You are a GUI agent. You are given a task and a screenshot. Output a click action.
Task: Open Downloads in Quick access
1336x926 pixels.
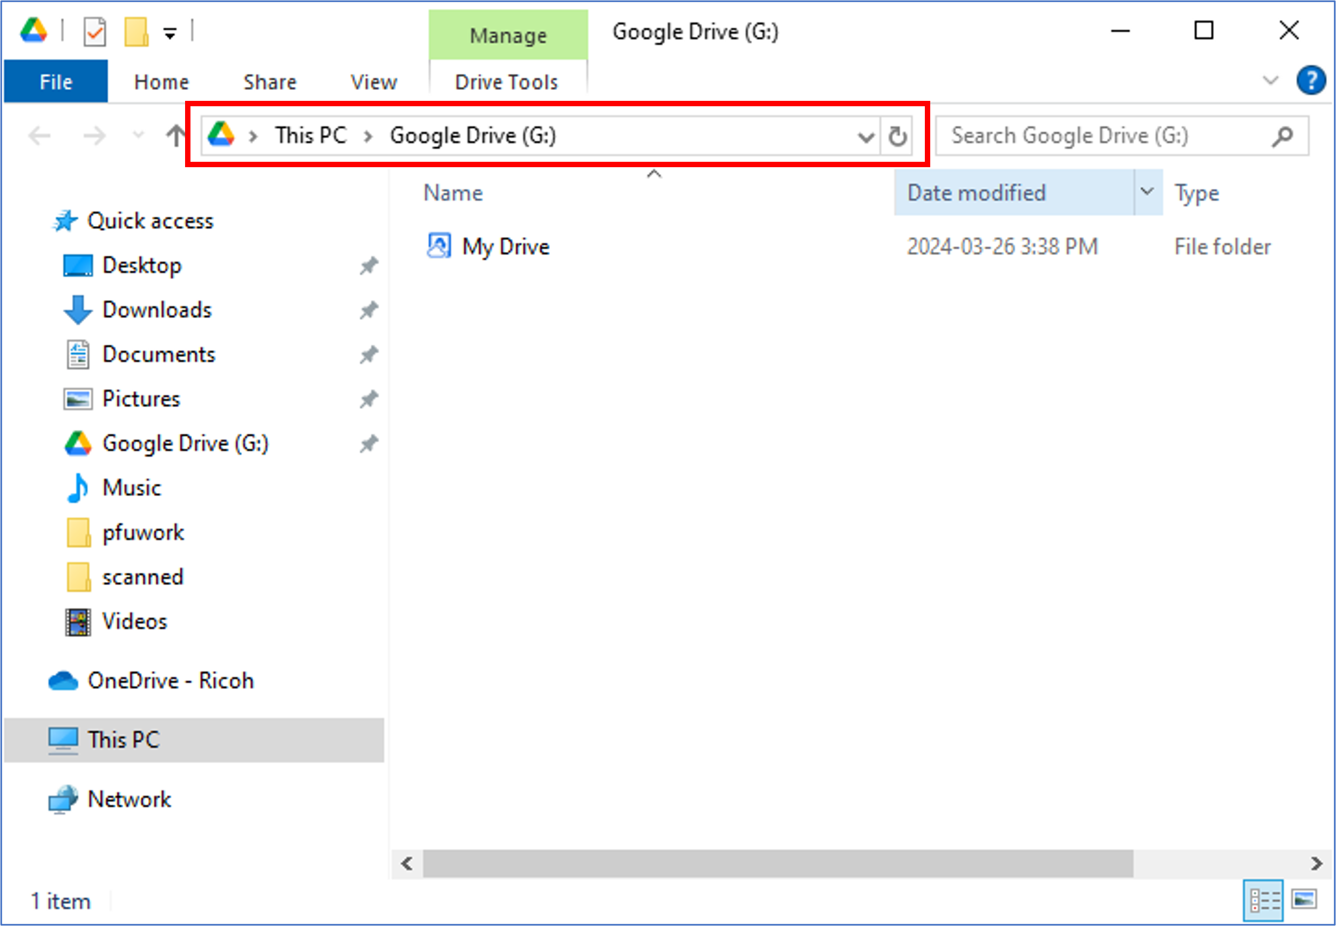tap(156, 310)
